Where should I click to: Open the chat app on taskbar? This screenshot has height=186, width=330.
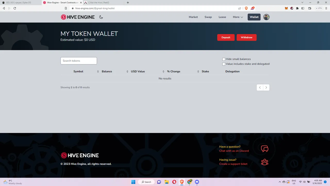click(x=159, y=182)
